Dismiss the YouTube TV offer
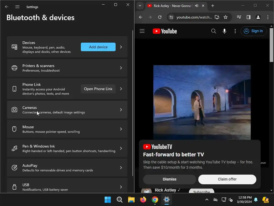Viewport: 274px width, 206px height. [169, 179]
